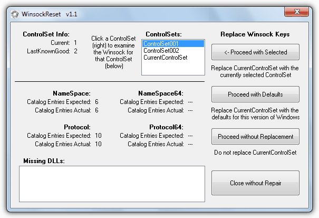Select ControlSet001 in the ControlSets list
This screenshot has height=218, width=319.
[173, 44]
